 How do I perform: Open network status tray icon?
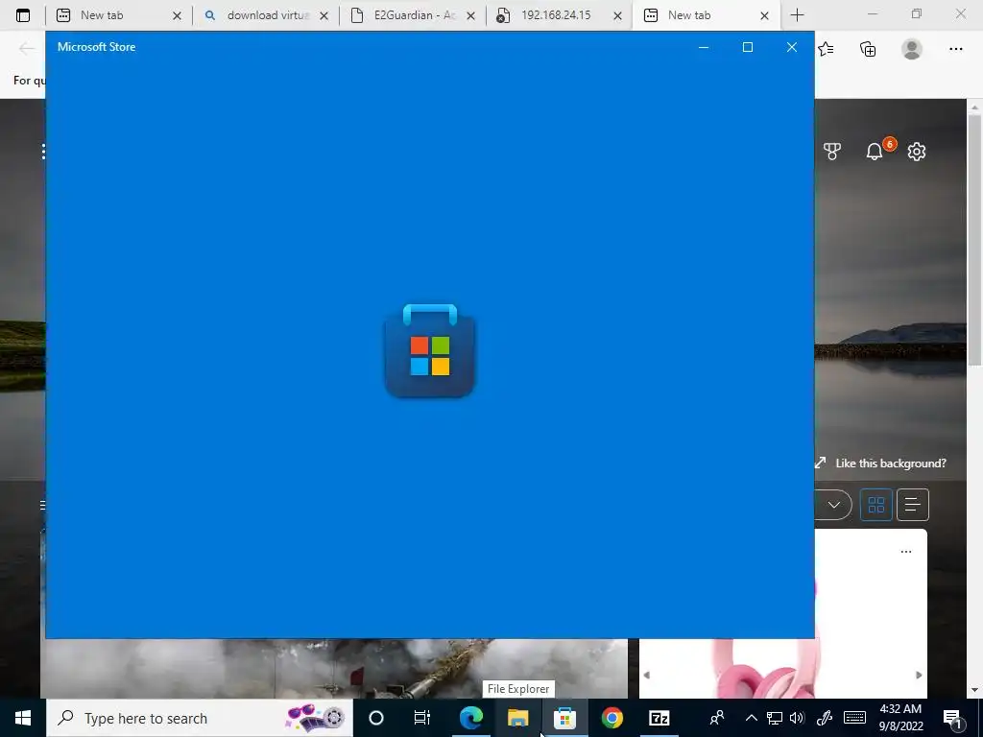pos(775,718)
